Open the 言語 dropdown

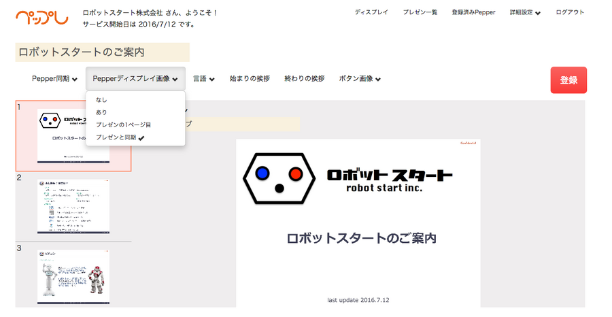(x=204, y=79)
